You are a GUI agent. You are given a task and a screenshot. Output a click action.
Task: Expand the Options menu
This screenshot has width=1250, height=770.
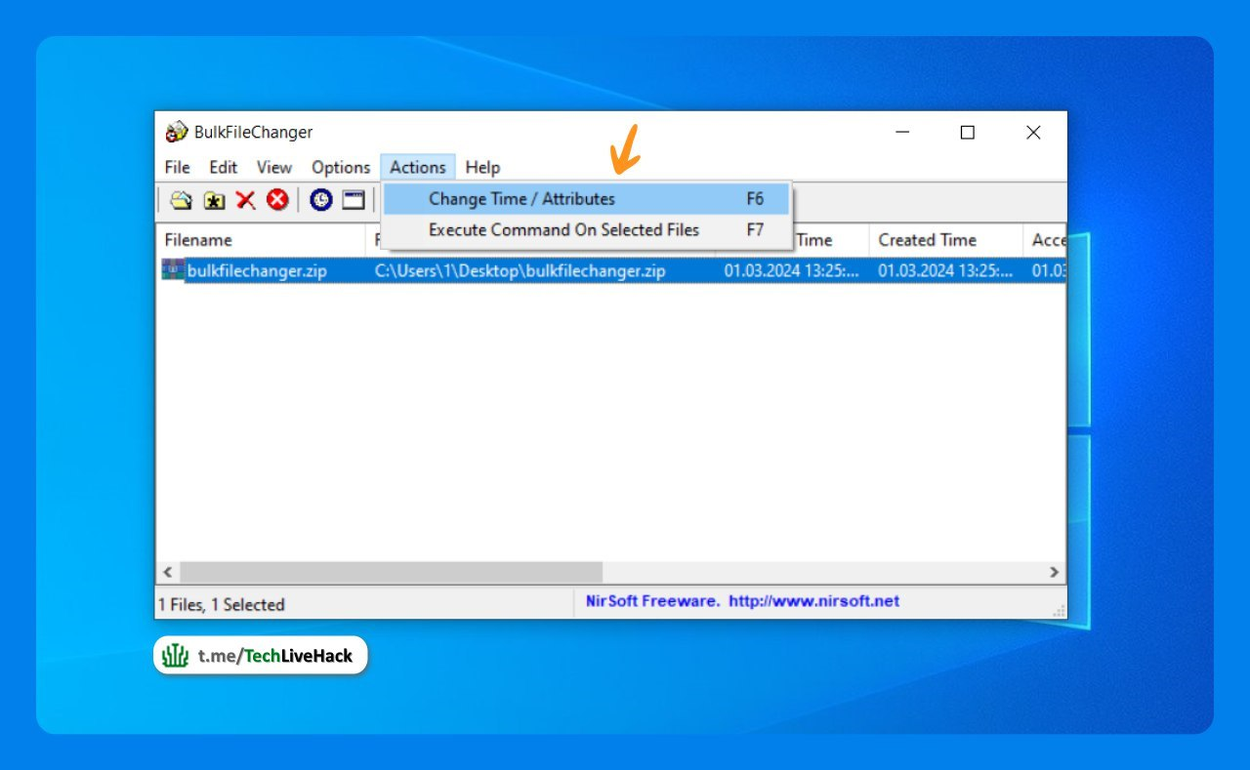click(x=341, y=167)
